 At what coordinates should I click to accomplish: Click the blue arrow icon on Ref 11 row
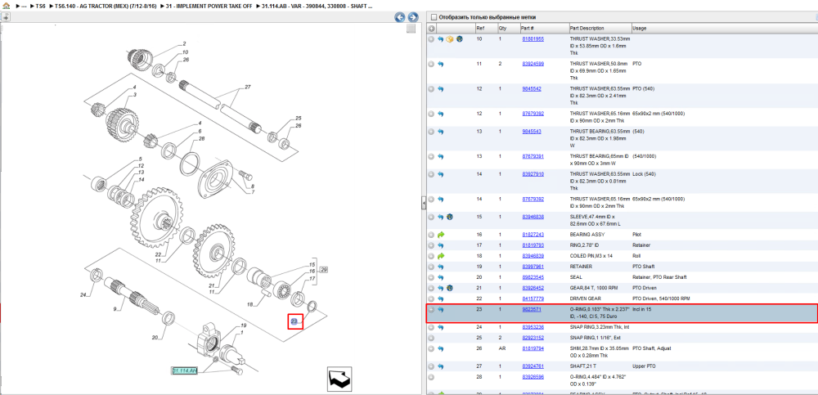click(441, 64)
